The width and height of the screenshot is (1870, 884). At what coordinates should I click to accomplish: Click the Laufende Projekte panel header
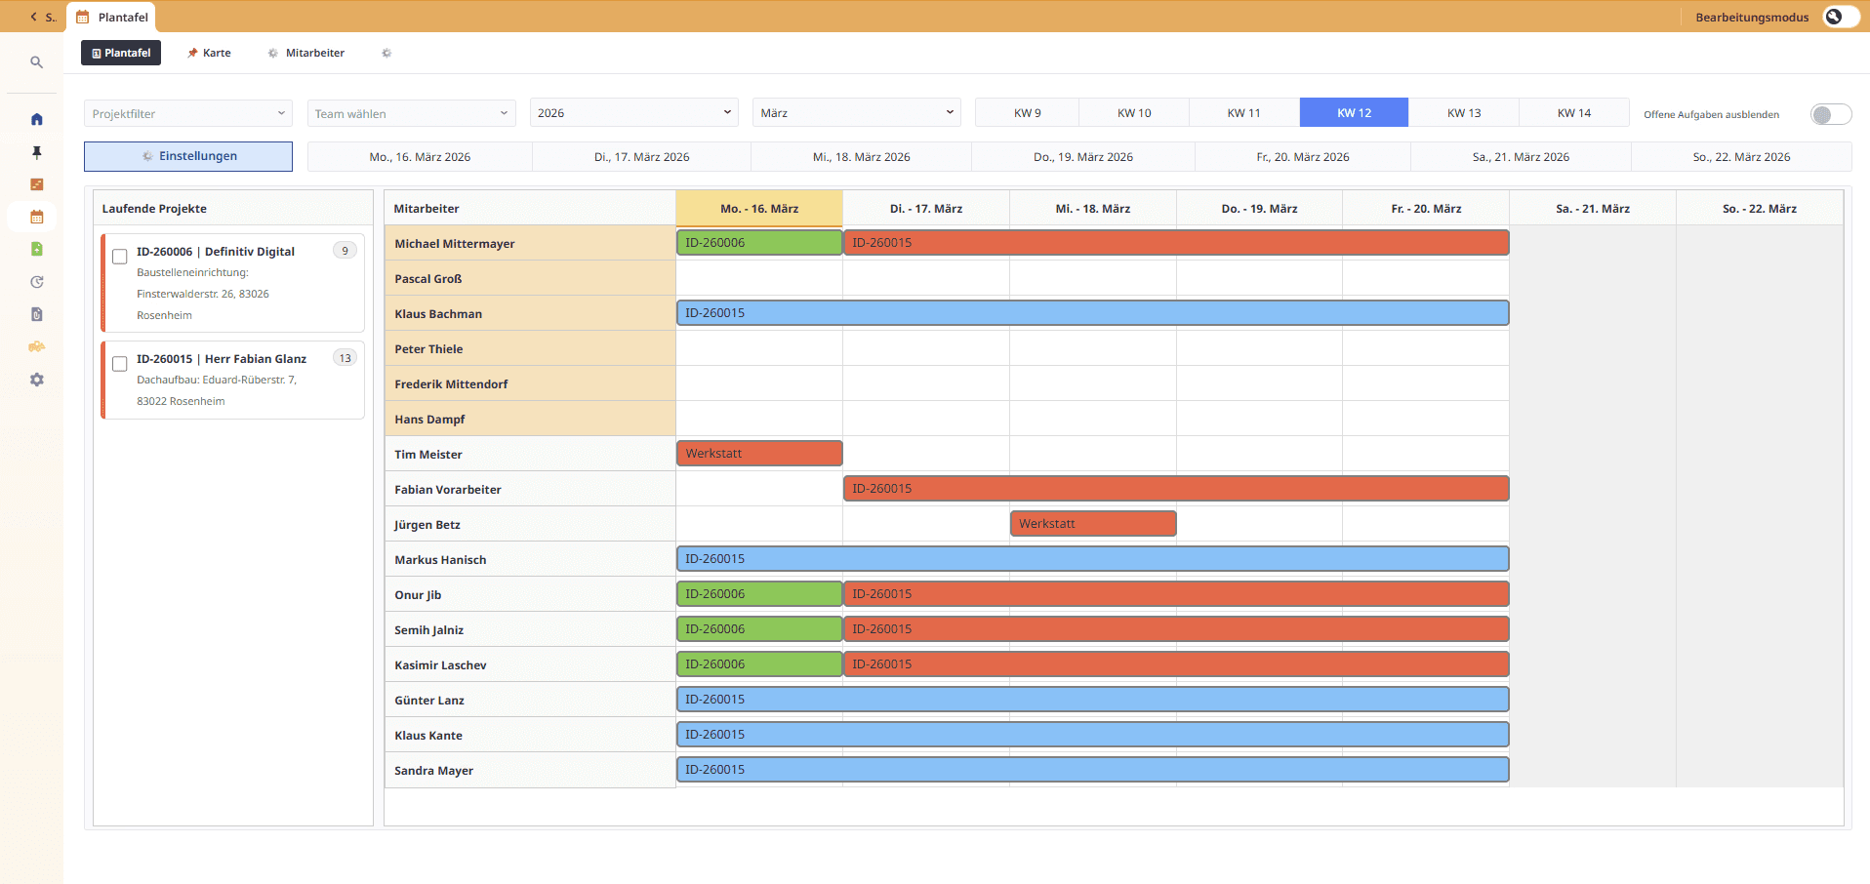coord(233,208)
